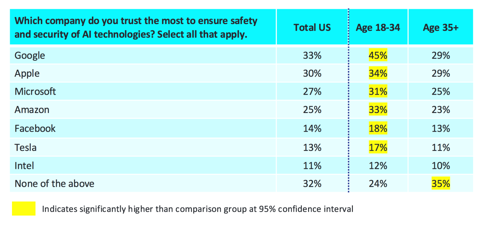Select Intel's 10% Age 35+ value
The width and height of the screenshot is (486, 226).
point(441,165)
